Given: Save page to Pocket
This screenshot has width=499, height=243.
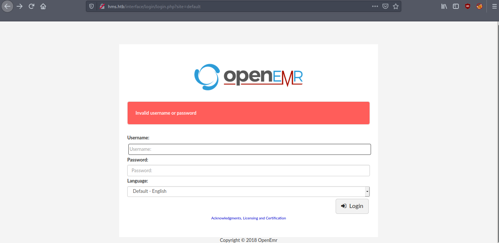Looking at the screenshot, I should [x=385, y=6].
